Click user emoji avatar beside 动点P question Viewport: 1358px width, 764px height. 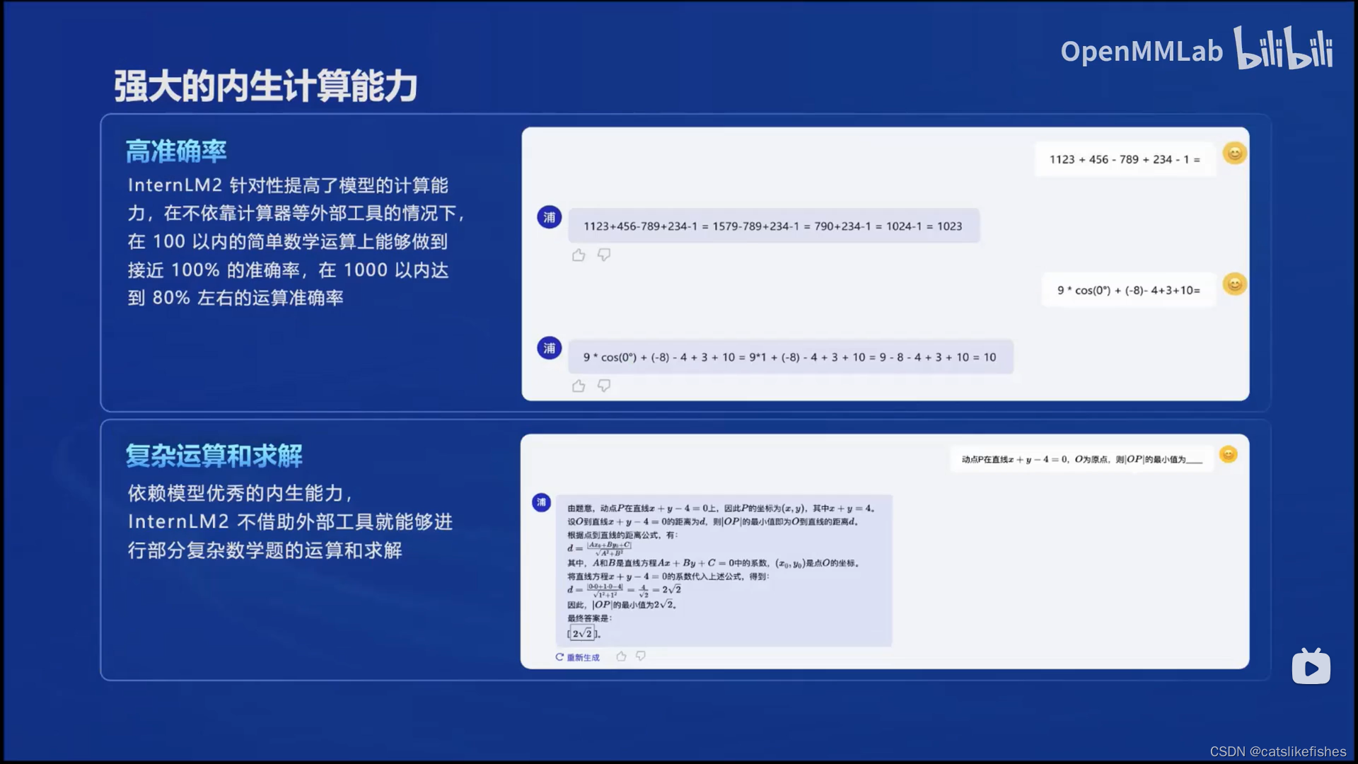1229,454
